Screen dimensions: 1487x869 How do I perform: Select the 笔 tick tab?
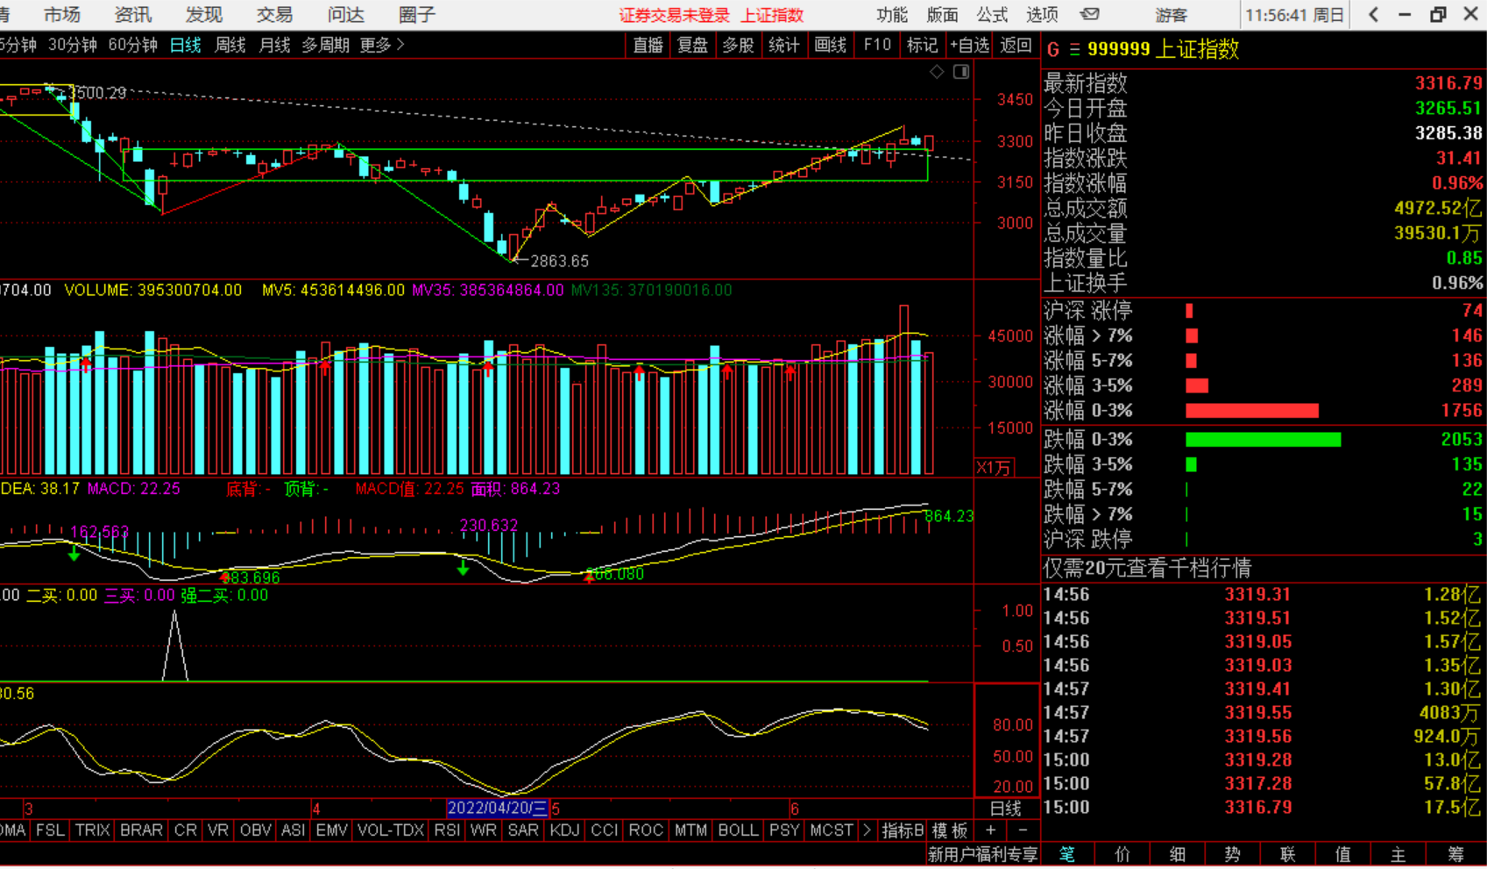pyautogui.click(x=1067, y=854)
